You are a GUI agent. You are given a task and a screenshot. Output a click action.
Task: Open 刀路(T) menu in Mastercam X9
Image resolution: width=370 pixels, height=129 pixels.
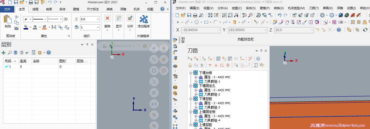pyautogui.click(x=314, y=8)
